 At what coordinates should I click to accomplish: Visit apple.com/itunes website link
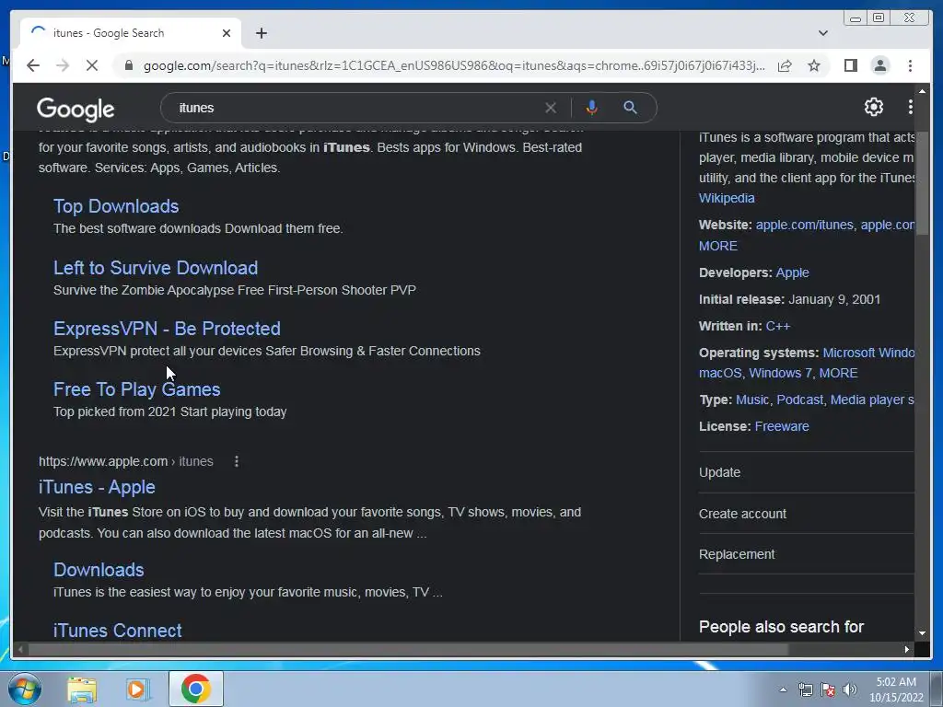pyautogui.click(x=805, y=225)
